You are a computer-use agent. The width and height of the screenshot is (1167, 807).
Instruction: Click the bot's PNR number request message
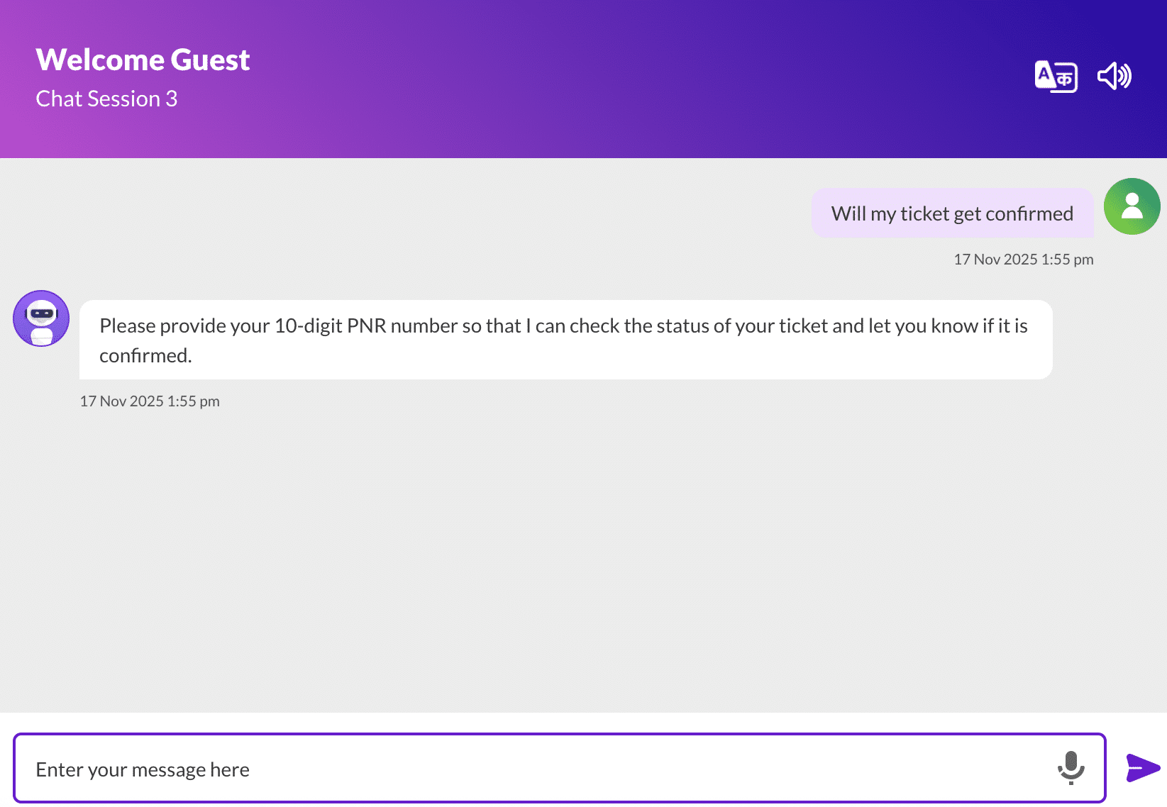pos(565,340)
